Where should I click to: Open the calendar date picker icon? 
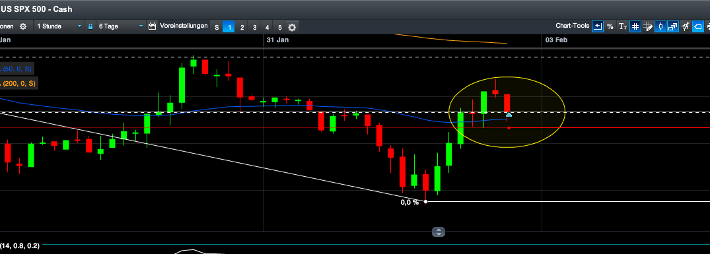pyautogui.click(x=153, y=26)
